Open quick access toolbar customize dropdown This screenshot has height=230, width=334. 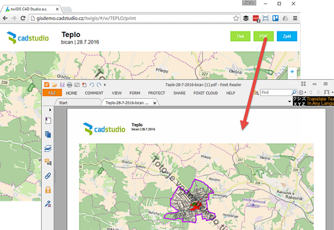105,85
